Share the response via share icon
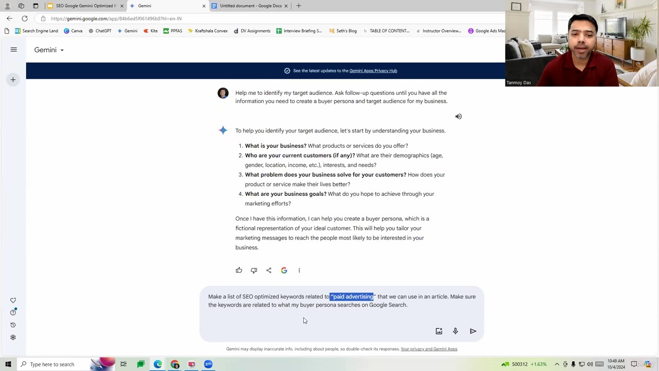 269,271
